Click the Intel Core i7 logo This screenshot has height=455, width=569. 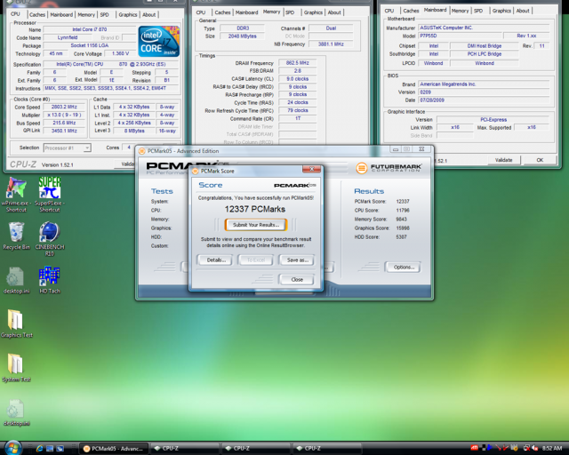coord(158,41)
